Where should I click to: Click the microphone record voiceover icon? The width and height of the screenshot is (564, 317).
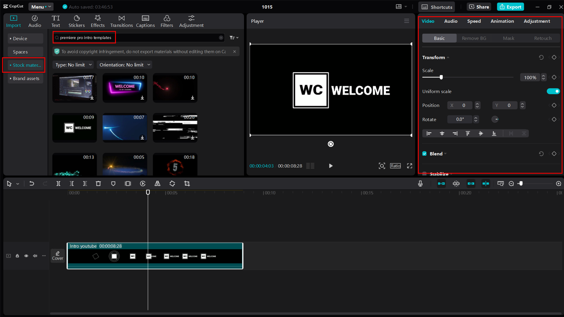click(x=420, y=184)
